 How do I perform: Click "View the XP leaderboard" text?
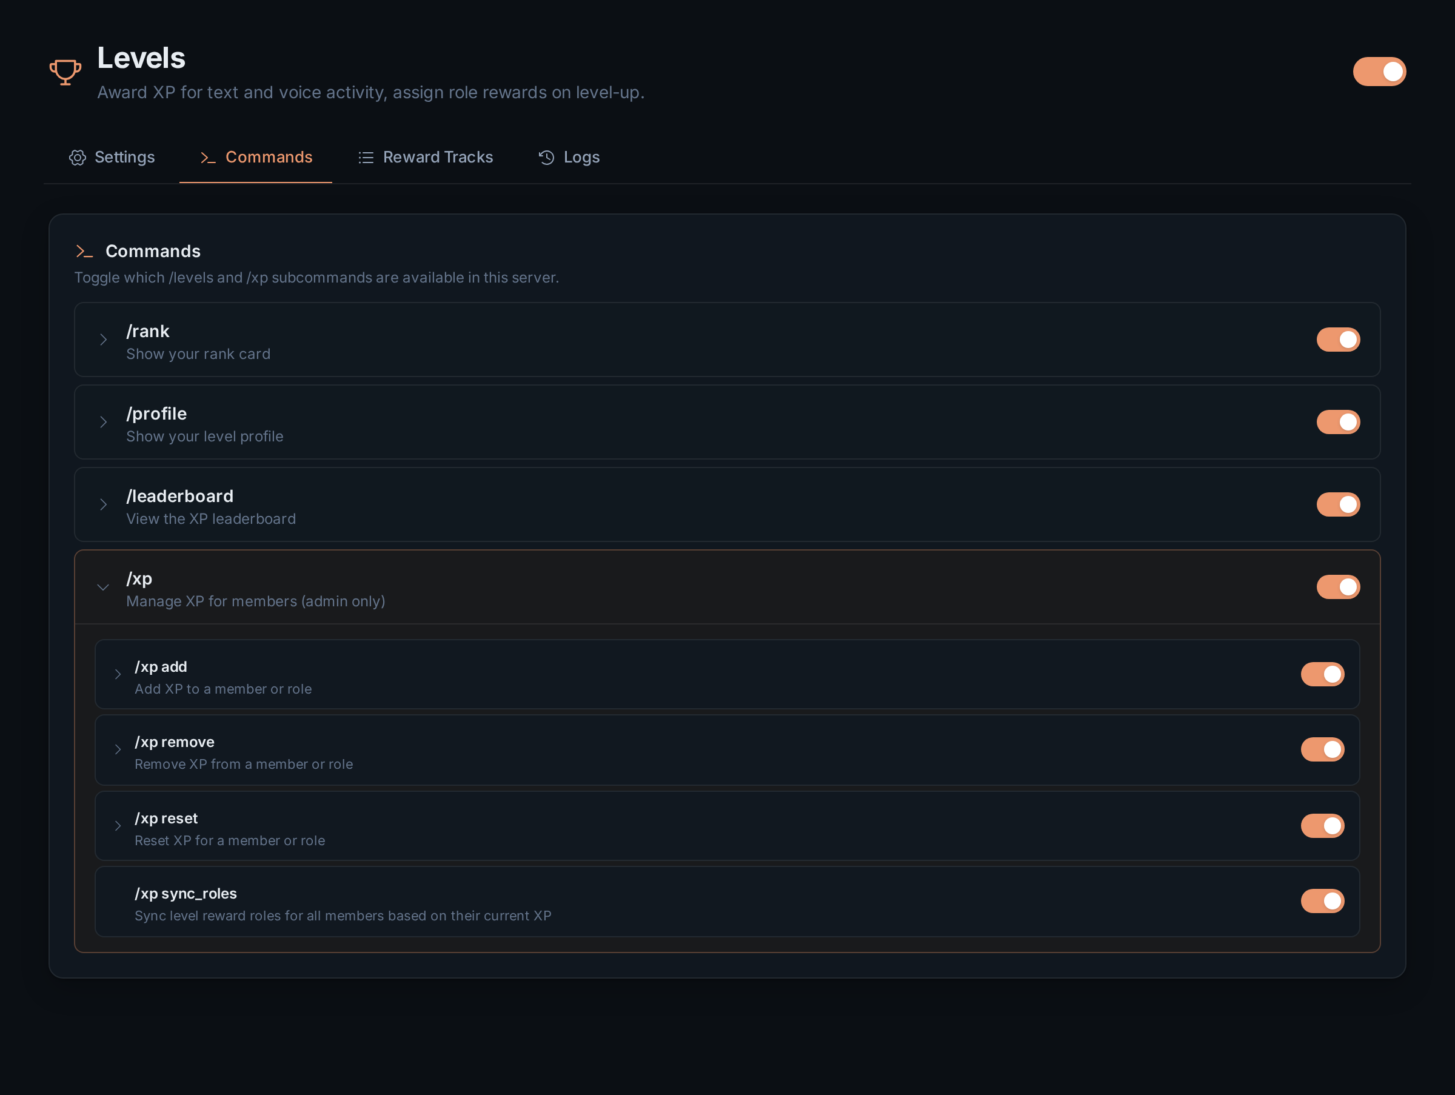click(211, 519)
